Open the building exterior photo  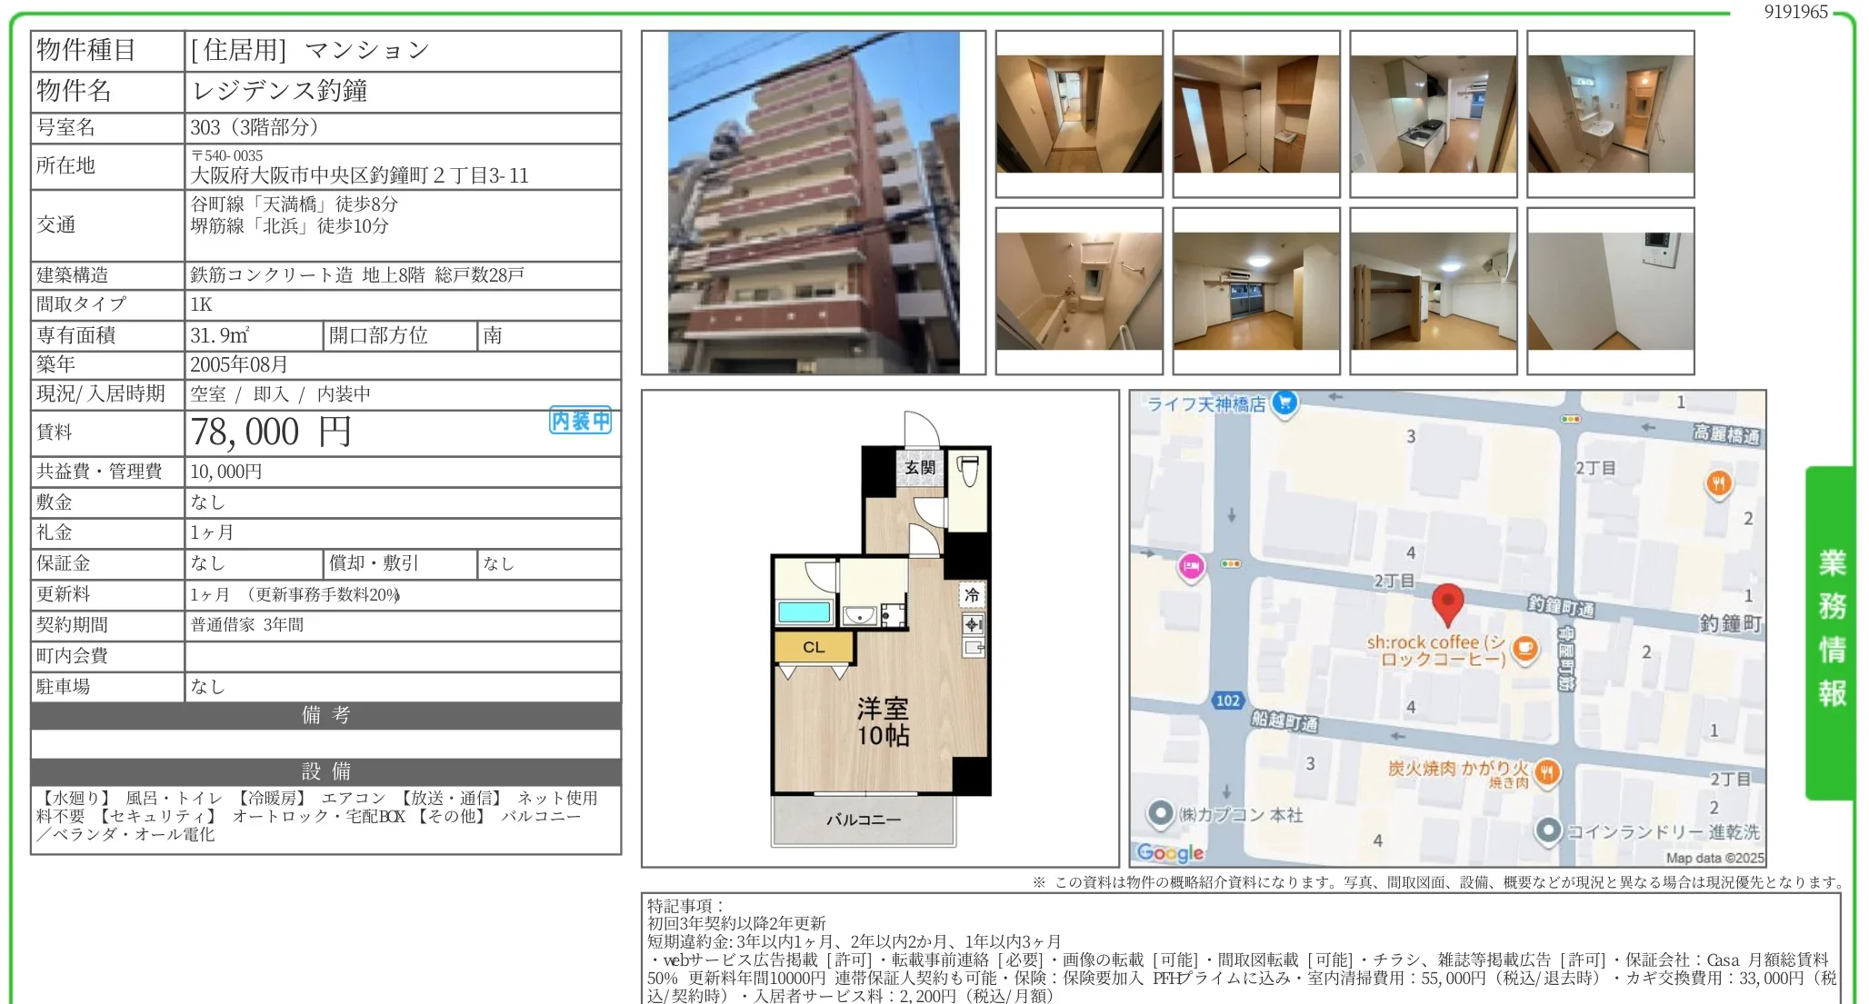click(x=814, y=203)
